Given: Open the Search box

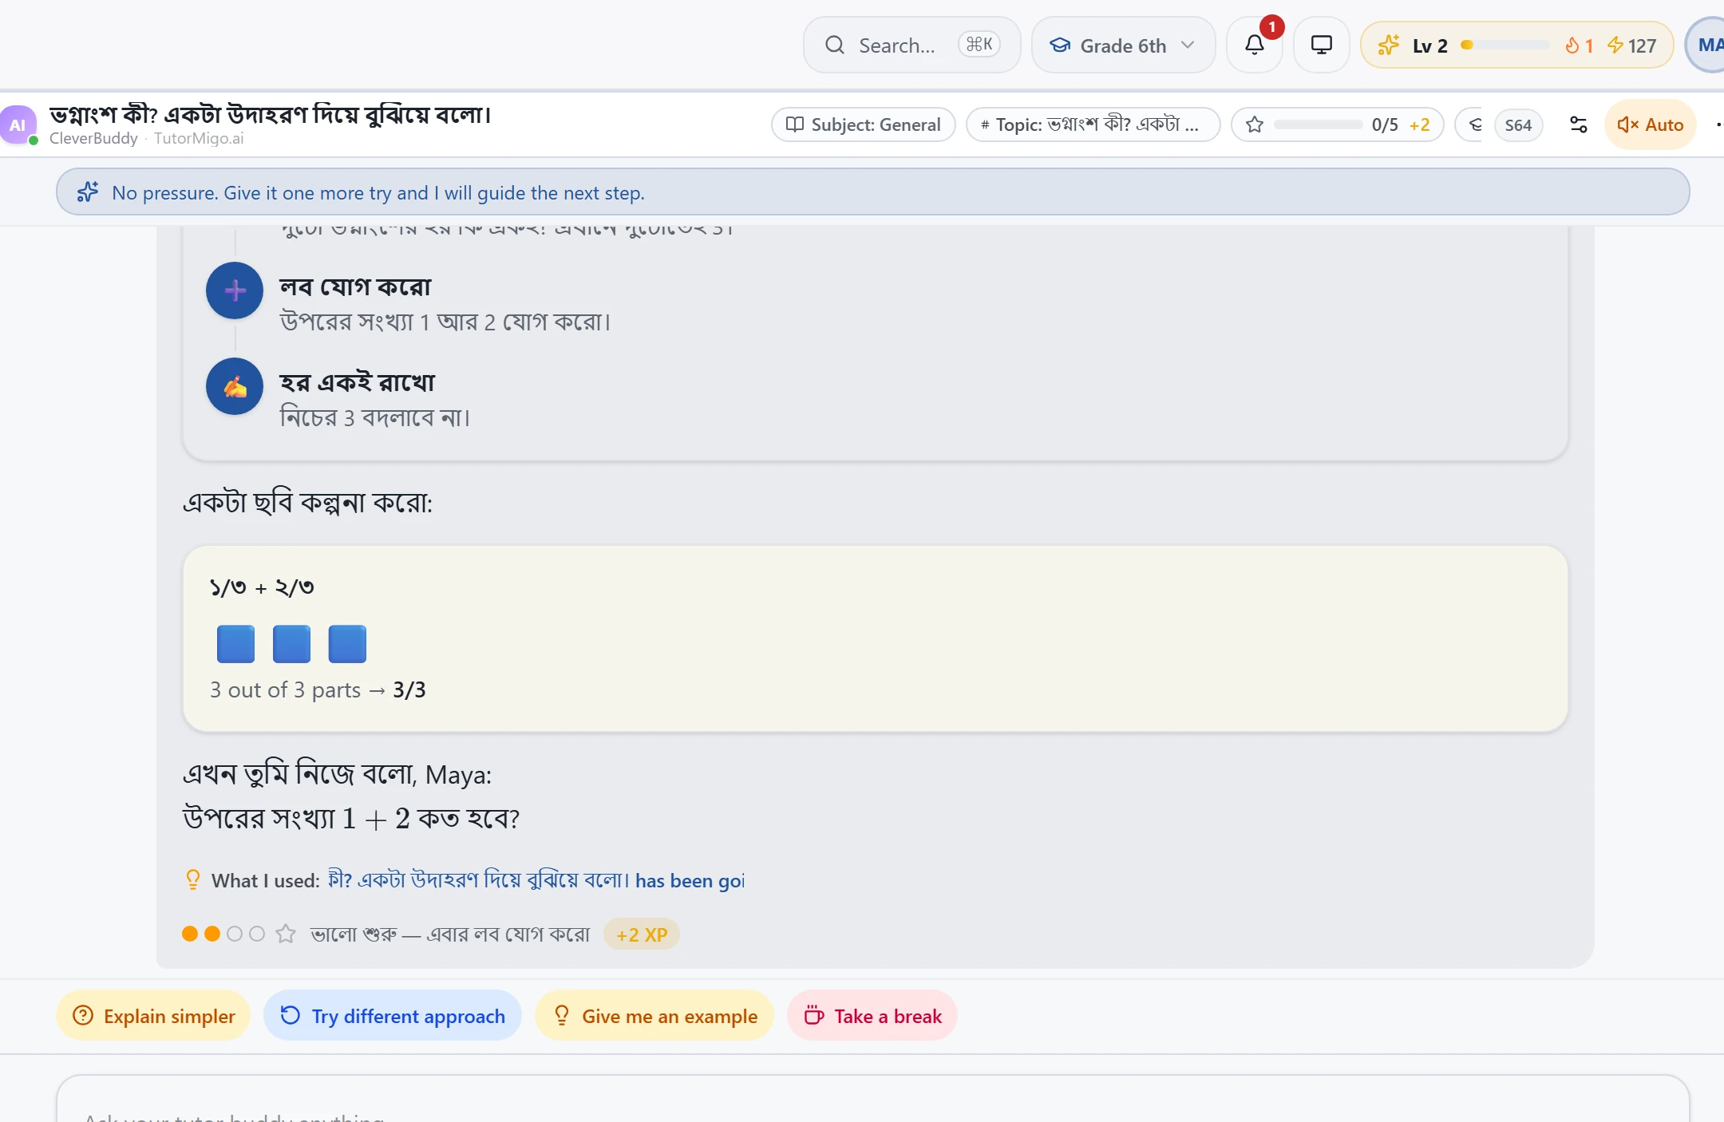Looking at the screenshot, I should coord(911,45).
